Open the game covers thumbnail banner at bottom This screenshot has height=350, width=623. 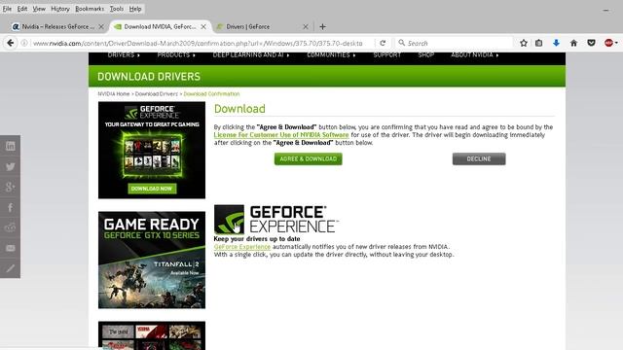coord(152,335)
